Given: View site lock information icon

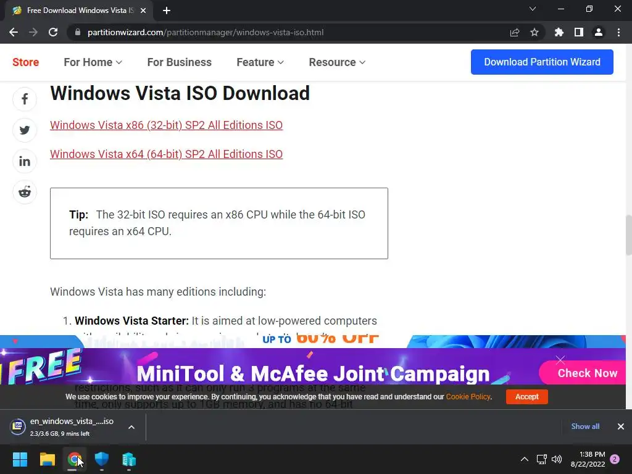Looking at the screenshot, I should 78,32.
